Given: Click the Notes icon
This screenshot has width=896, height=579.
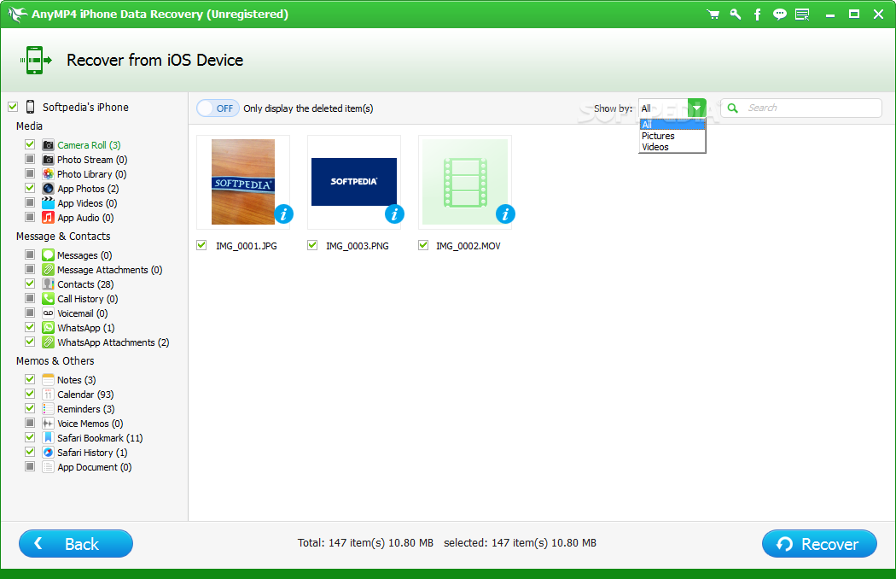Looking at the screenshot, I should pyautogui.click(x=48, y=379).
